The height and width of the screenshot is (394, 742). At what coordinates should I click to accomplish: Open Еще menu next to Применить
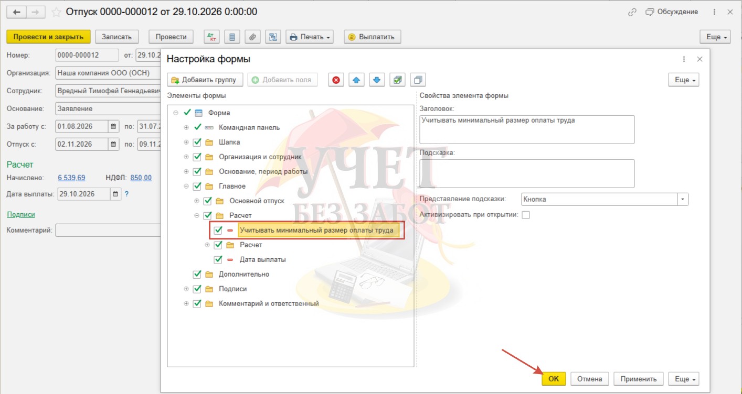684,379
